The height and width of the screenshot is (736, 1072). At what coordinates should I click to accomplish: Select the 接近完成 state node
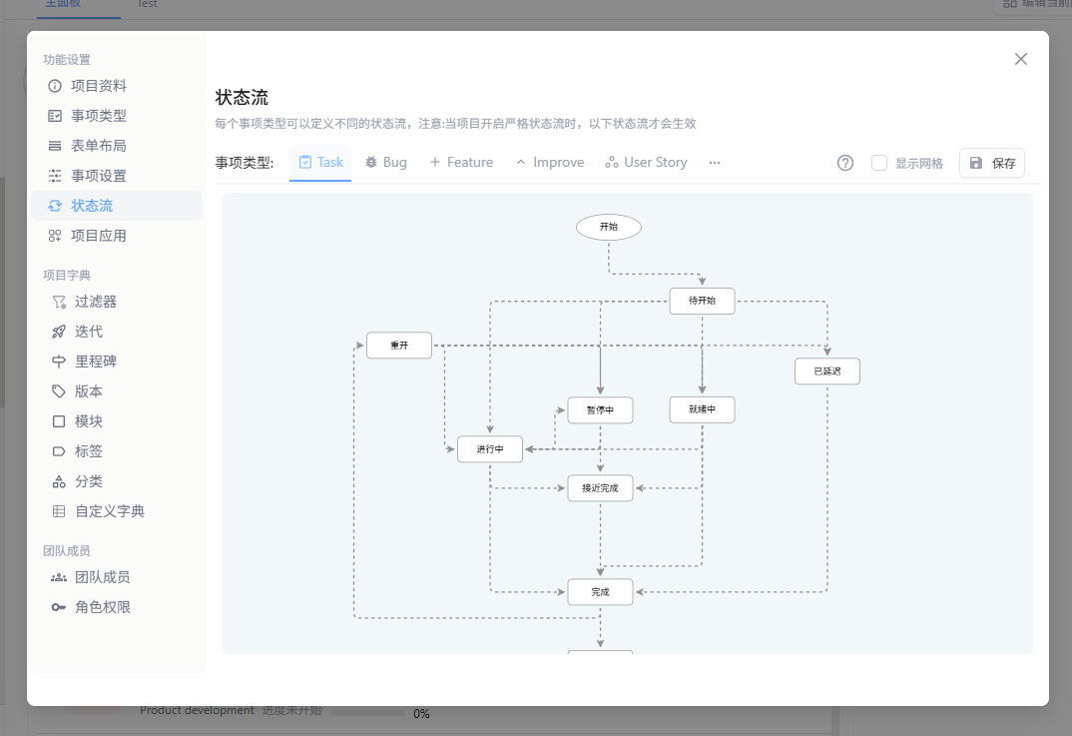point(600,488)
